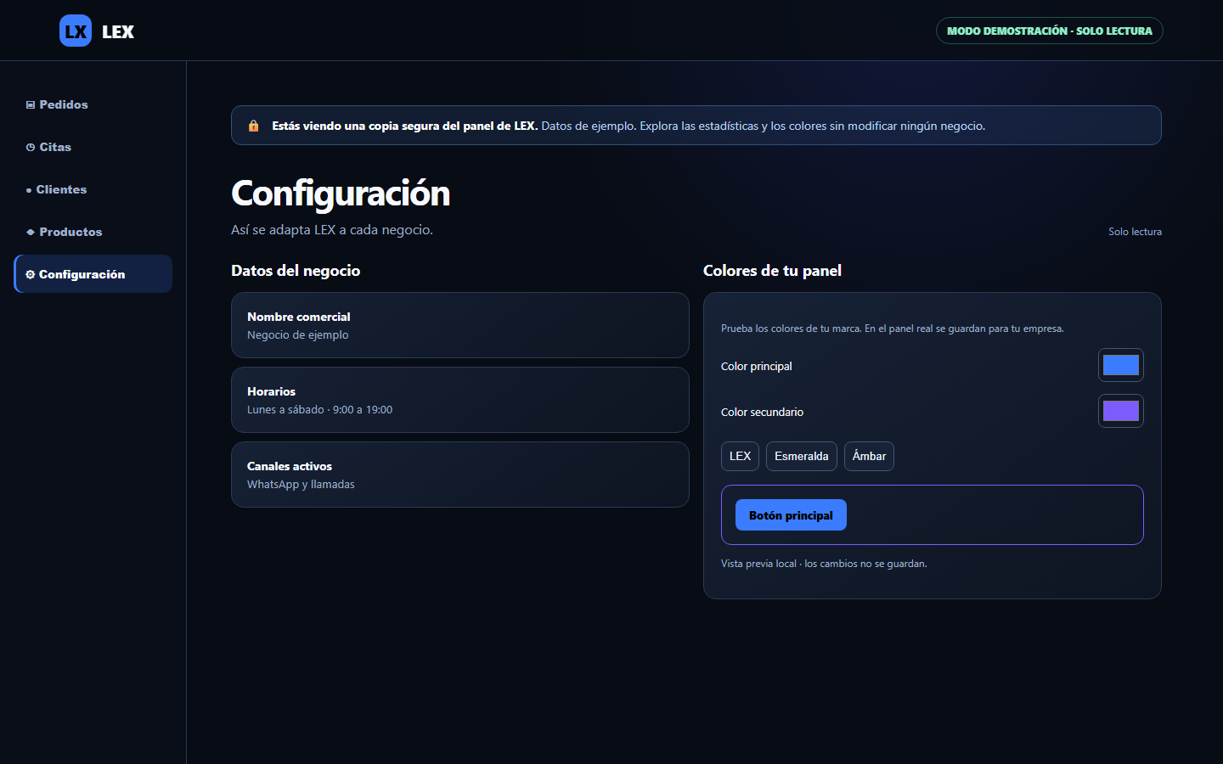Open the Color secundario swatch picker
The height and width of the screenshot is (764, 1223).
[x=1121, y=411]
